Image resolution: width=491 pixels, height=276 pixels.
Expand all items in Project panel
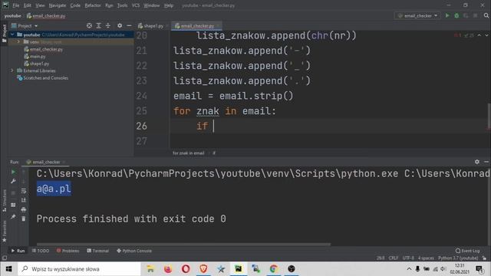tap(99, 25)
